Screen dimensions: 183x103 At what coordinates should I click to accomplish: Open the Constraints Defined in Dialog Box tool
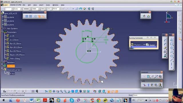click(144, 76)
